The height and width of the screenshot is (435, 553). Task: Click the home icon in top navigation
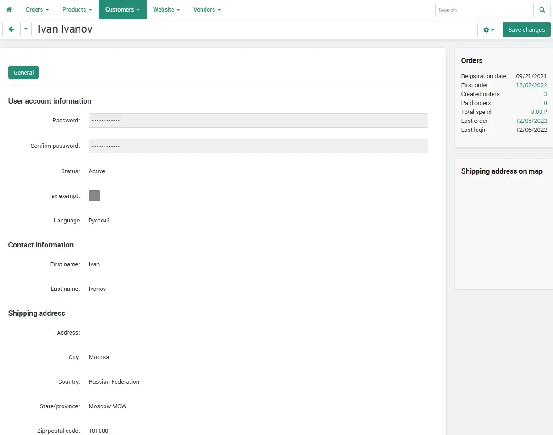pos(9,9)
